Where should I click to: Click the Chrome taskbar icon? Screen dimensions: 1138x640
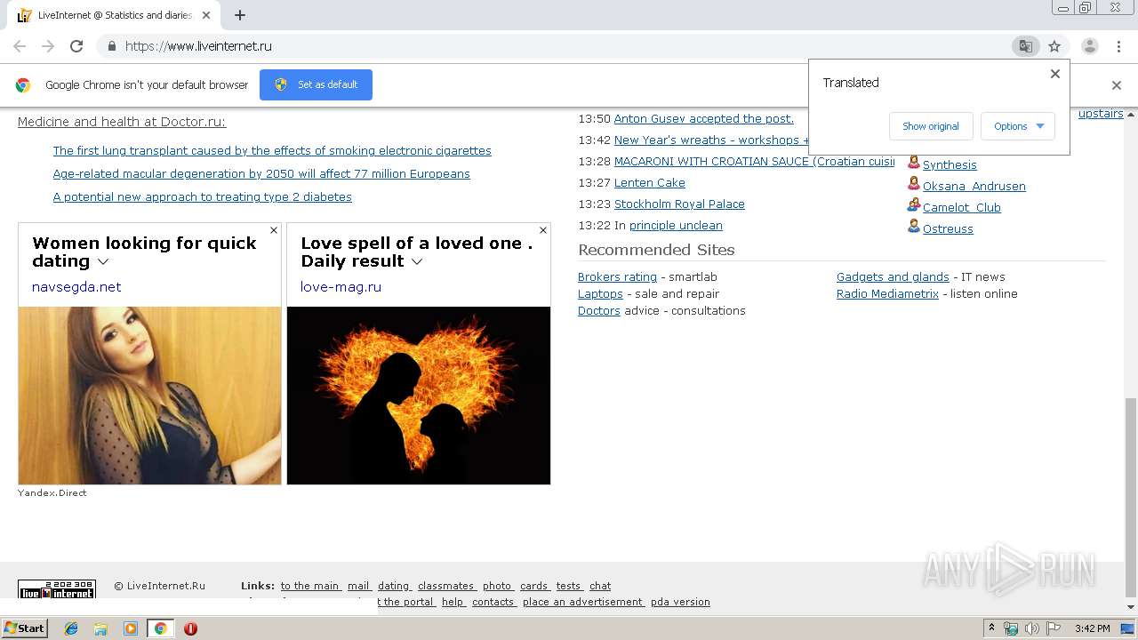click(x=160, y=628)
